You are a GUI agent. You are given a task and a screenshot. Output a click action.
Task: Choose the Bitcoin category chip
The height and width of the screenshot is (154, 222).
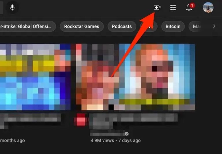click(x=173, y=26)
